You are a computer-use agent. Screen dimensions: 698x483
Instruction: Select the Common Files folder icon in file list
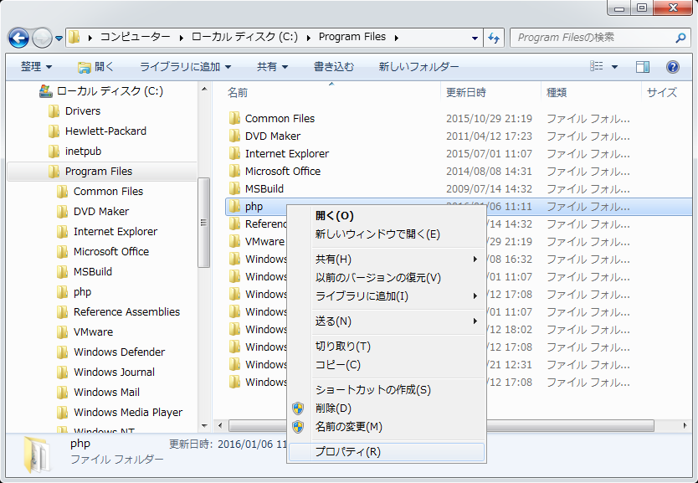point(234,119)
